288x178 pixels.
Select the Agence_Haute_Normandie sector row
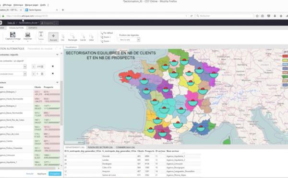[x=30, y=100]
